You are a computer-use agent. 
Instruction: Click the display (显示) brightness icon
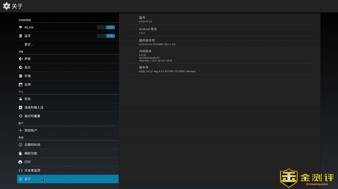[20, 67]
